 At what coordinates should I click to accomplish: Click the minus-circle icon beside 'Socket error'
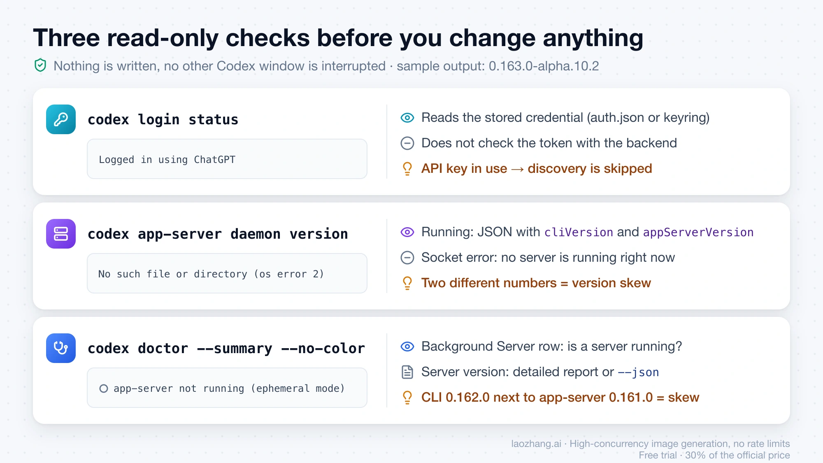click(407, 258)
